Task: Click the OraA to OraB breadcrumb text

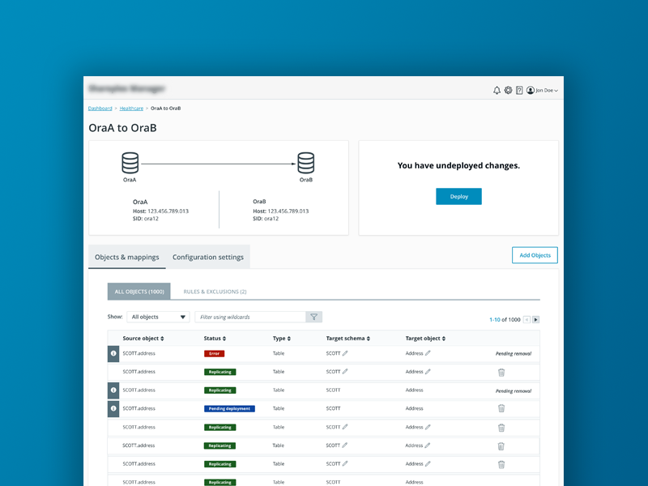Action: pos(165,109)
